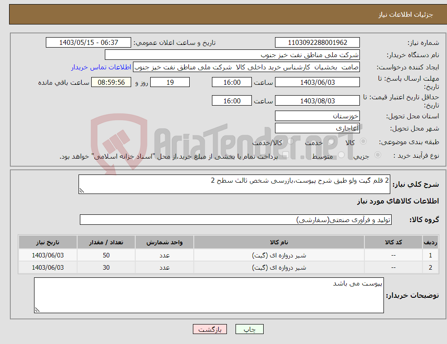Click the response deadline date 1403/06/03 field
The height and width of the screenshot is (344, 447).
317,82
